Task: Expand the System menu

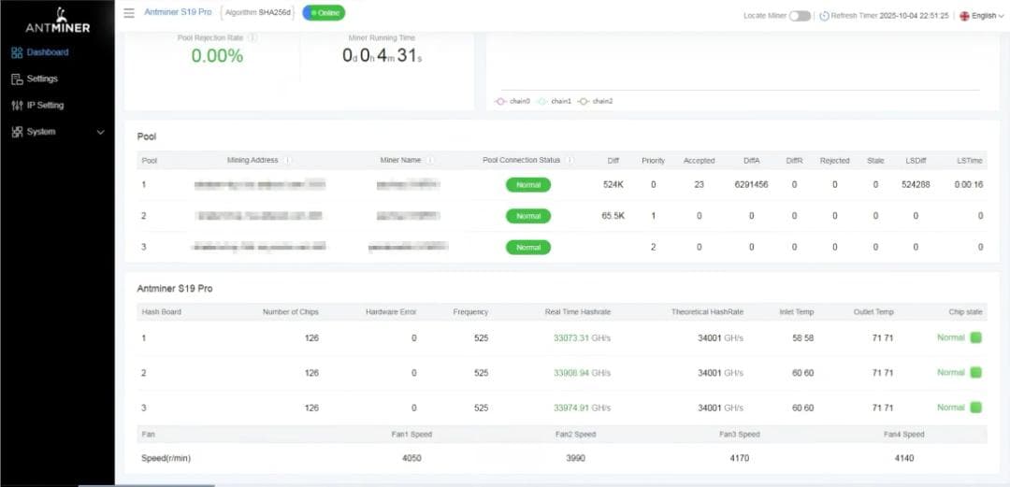Action: (57, 132)
